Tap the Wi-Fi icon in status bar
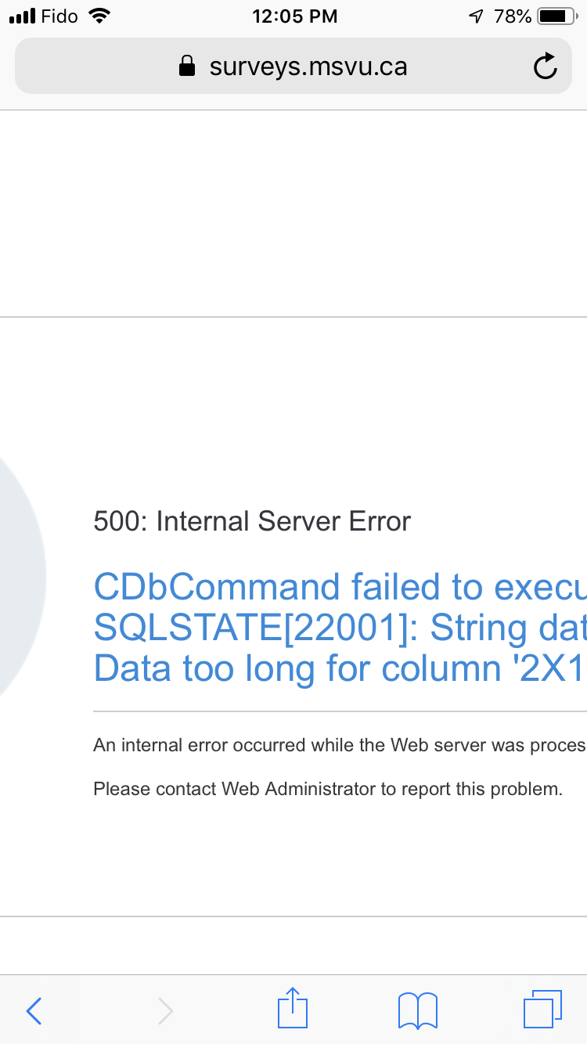This screenshot has width=587, height=1044. point(100,16)
